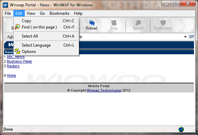Open the Help menu
This screenshot has width=198, height=135.
(78, 13)
